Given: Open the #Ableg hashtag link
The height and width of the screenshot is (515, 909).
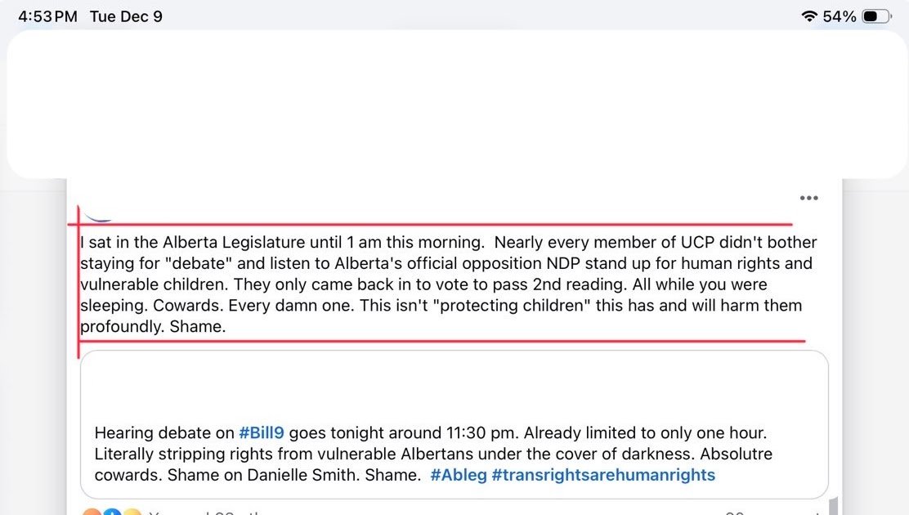Looking at the screenshot, I should (x=458, y=475).
